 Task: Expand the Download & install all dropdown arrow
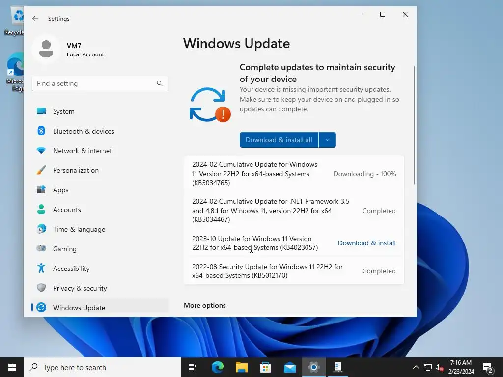327,140
